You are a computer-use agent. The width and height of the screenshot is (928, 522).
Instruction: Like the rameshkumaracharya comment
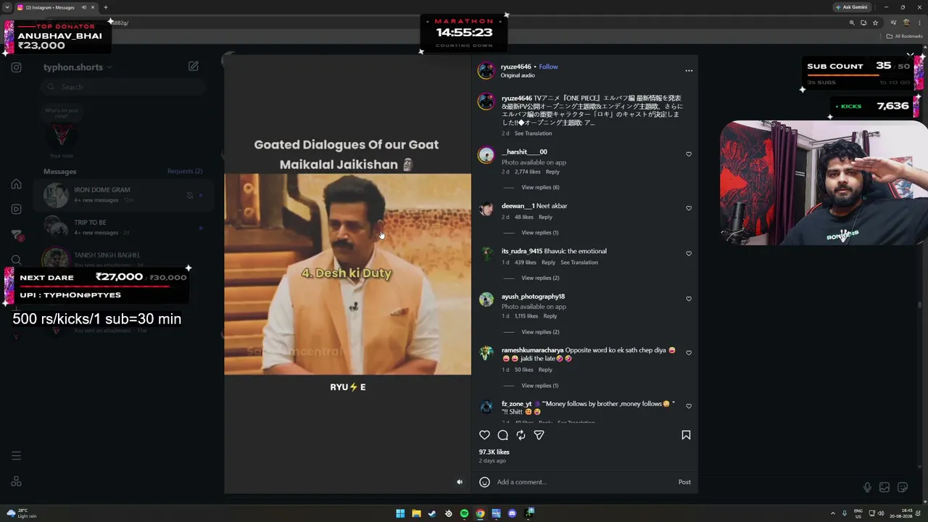click(x=689, y=353)
